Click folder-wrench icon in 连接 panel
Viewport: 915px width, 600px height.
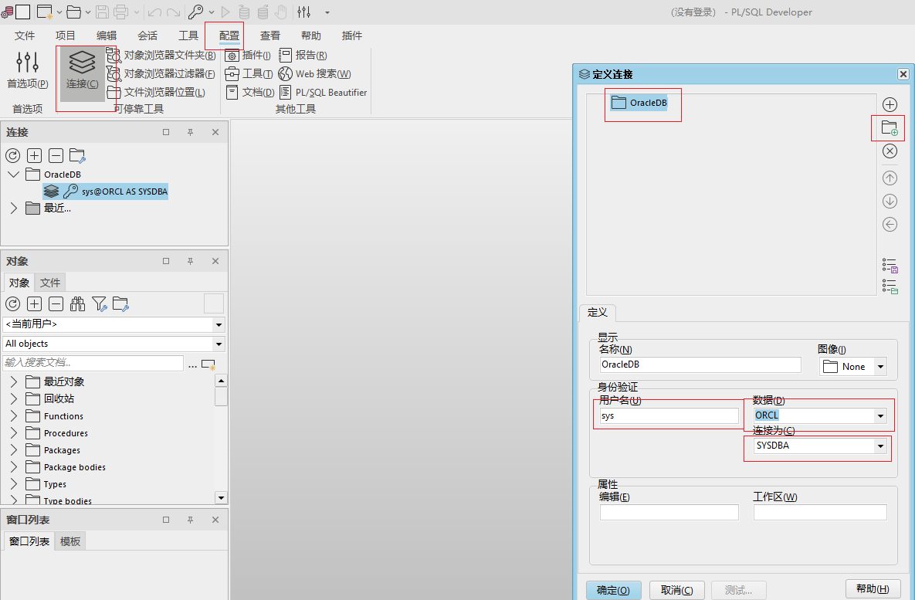coord(78,155)
